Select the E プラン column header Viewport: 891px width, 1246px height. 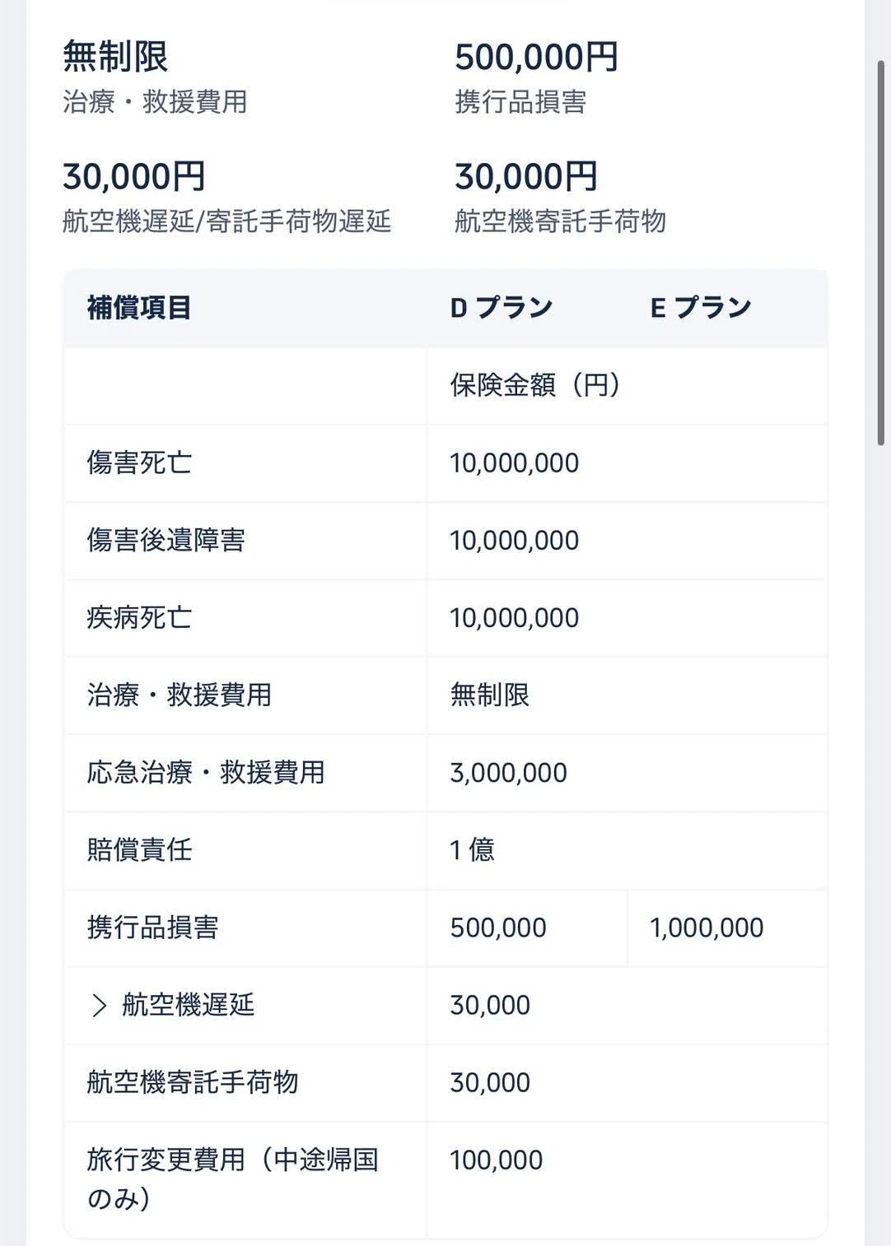pos(701,308)
